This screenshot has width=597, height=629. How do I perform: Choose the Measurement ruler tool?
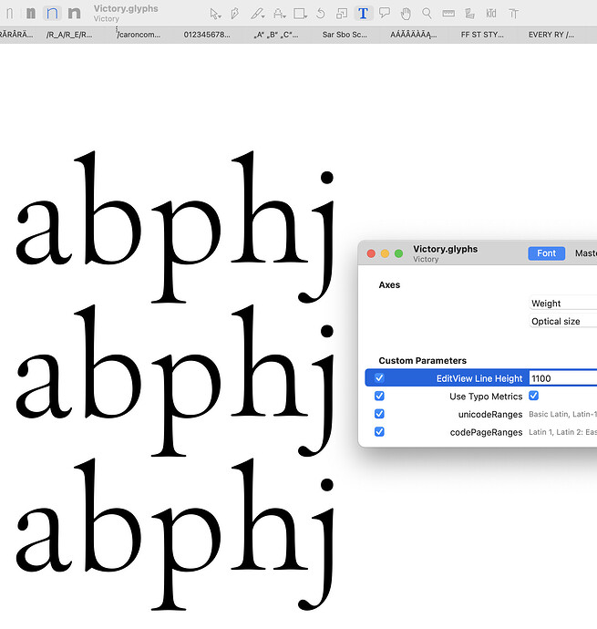pos(448,14)
